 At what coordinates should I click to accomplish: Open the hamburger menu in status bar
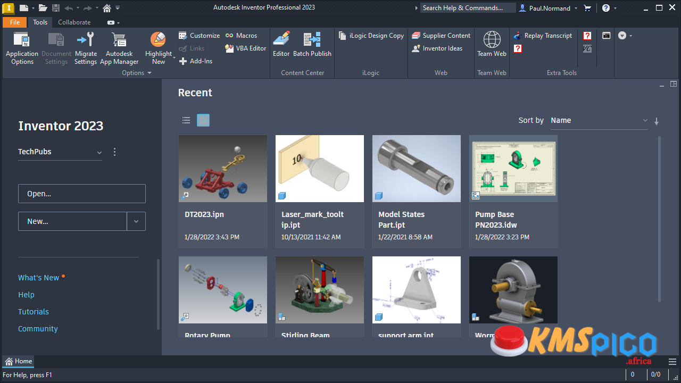(x=672, y=362)
